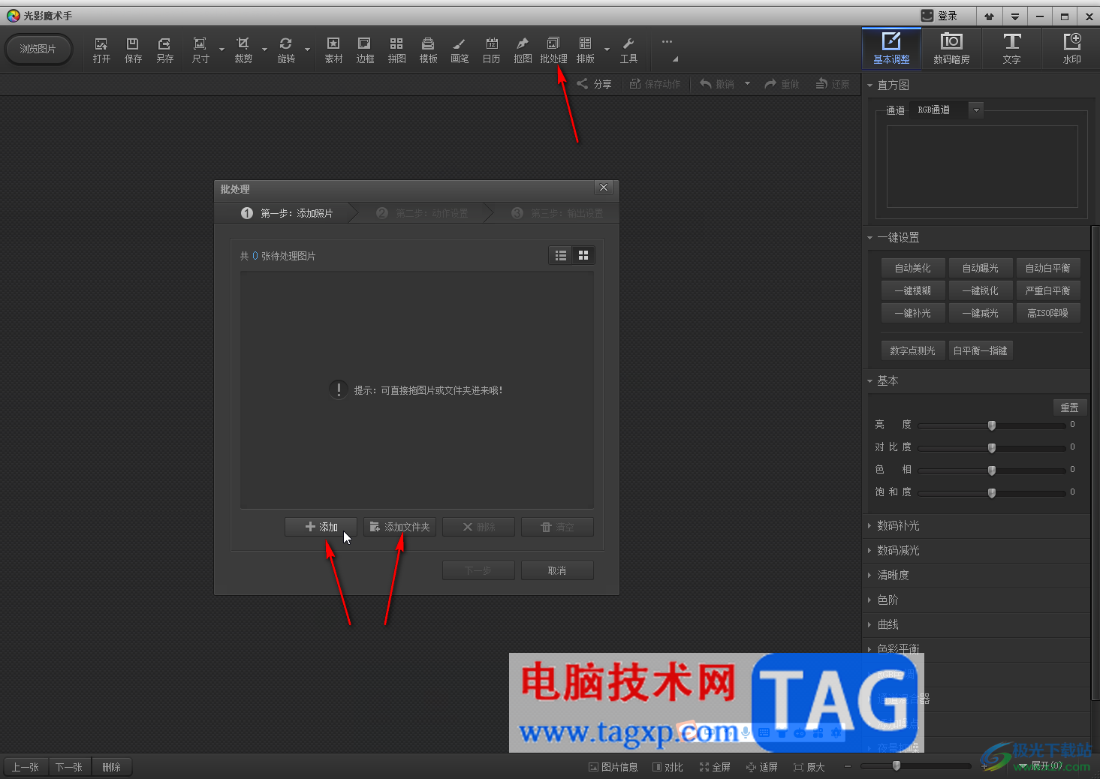This screenshot has height=779, width=1100.
Task: Click the three-dot more tools icon
Action: pos(667,42)
